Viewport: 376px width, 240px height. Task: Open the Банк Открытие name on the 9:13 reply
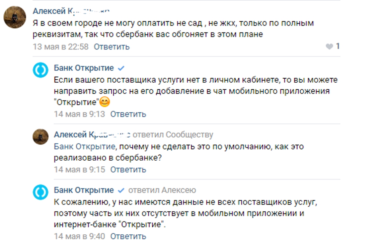coord(84,68)
